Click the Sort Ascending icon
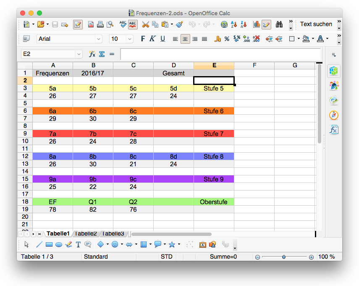359x286 pixels. coord(234,24)
